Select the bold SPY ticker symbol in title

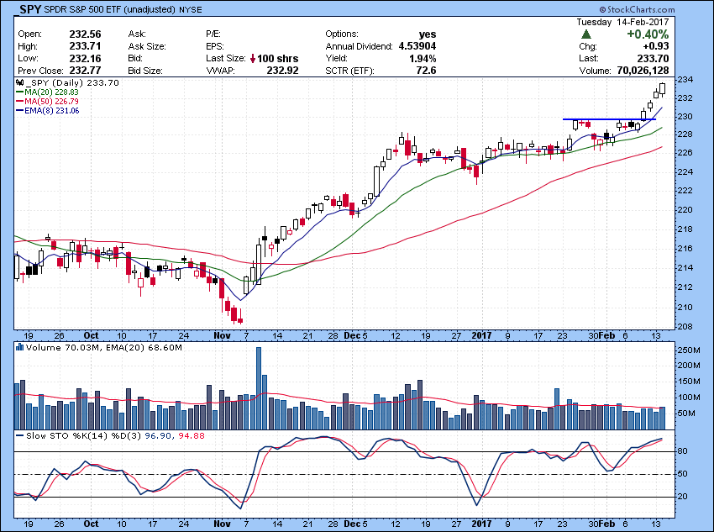pos(30,9)
